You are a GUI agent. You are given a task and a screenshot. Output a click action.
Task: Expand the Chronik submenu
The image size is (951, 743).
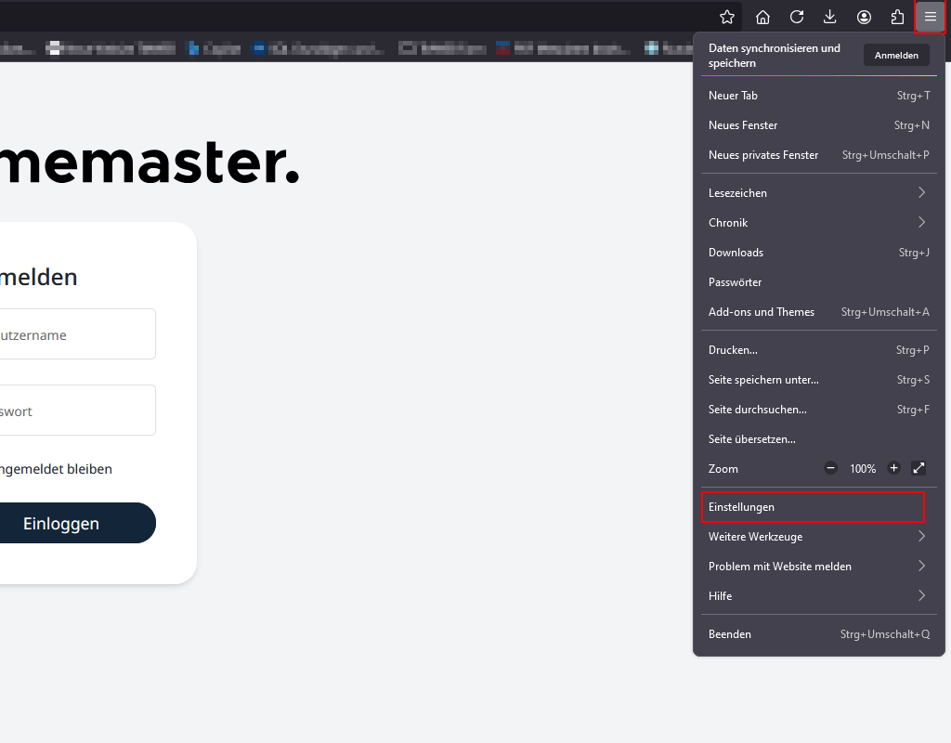(817, 222)
